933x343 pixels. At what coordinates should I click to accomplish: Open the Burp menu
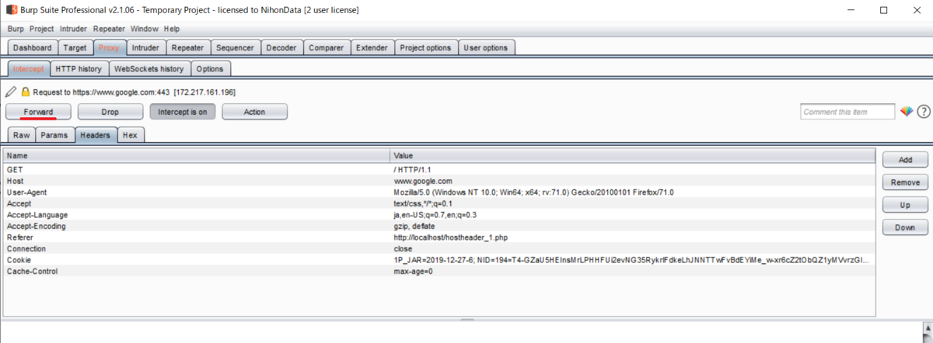pyautogui.click(x=16, y=29)
